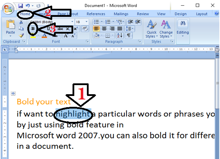The image size is (220, 159).
Task: Open the Paragraph dialog launcher
Action: coord(139,41)
